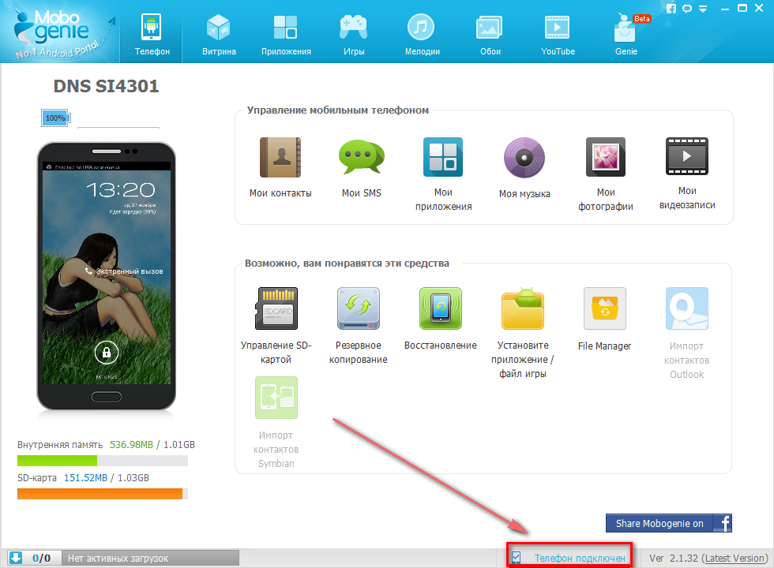
Task: Click the Share Mobogenie on Facebook button
Action: tap(669, 523)
